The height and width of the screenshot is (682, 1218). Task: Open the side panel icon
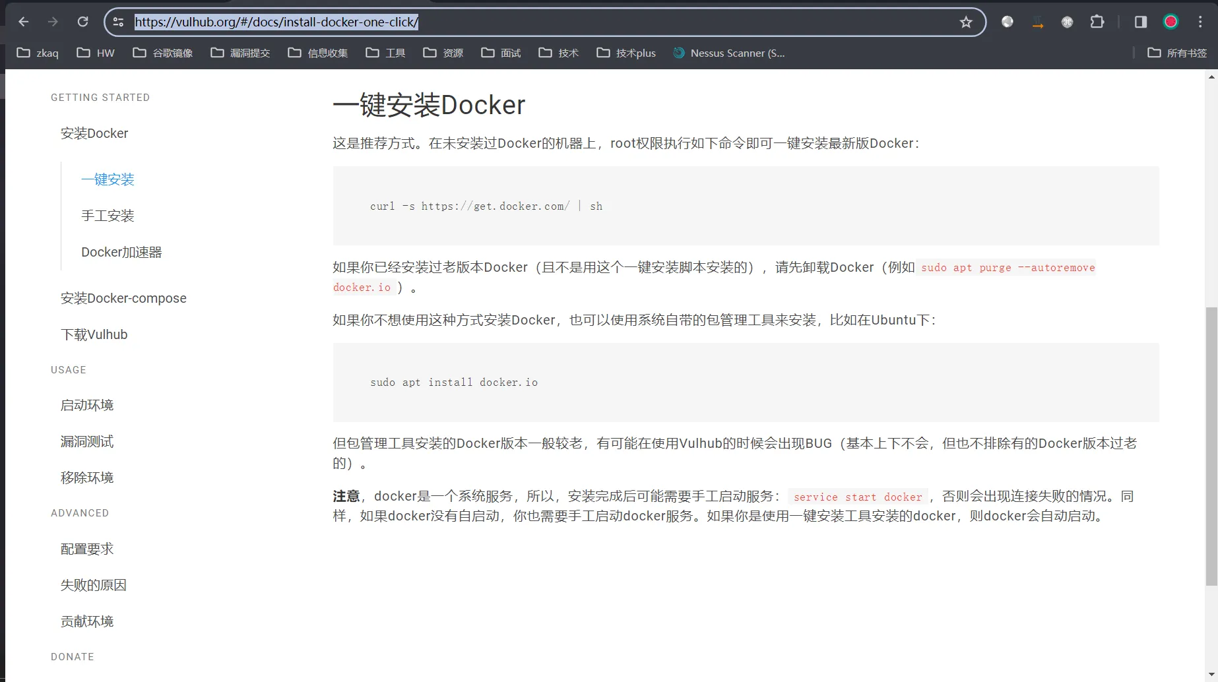pos(1139,22)
